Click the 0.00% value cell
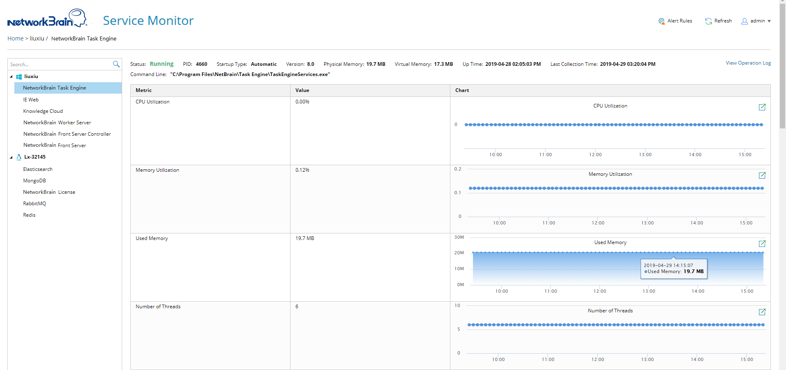This screenshot has height=370, width=786. tap(370, 131)
